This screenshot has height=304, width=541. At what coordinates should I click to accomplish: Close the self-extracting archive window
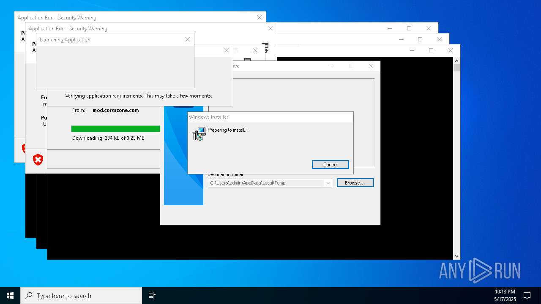coord(371,66)
